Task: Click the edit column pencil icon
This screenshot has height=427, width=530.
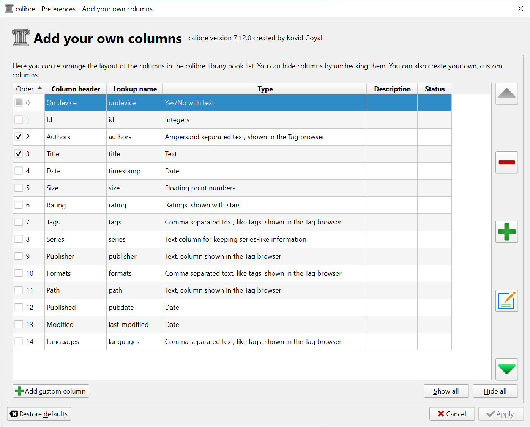Action: click(506, 301)
